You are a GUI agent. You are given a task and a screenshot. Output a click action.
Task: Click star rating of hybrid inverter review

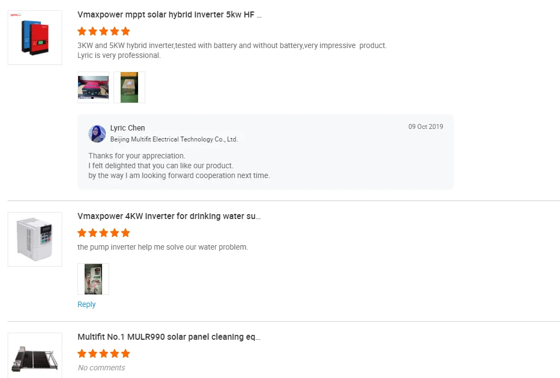tap(104, 31)
